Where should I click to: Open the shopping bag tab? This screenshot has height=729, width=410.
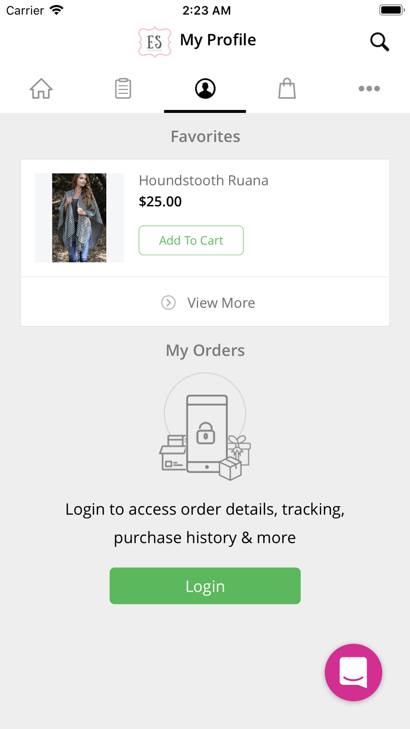point(287,89)
